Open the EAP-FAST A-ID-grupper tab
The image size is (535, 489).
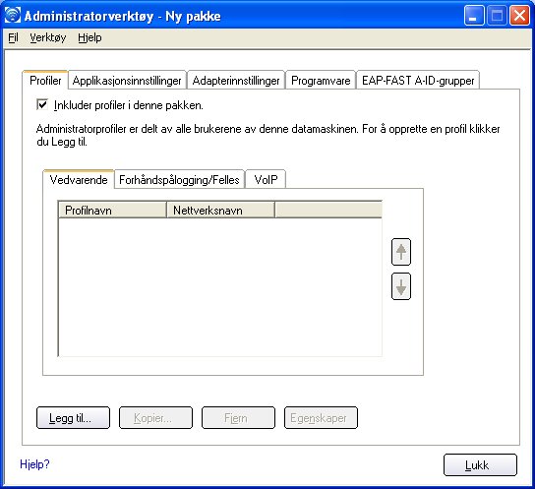418,81
